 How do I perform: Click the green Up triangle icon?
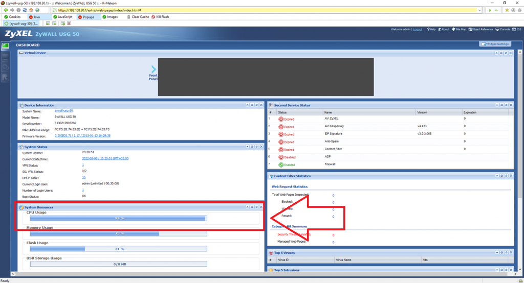(x=496, y=10)
